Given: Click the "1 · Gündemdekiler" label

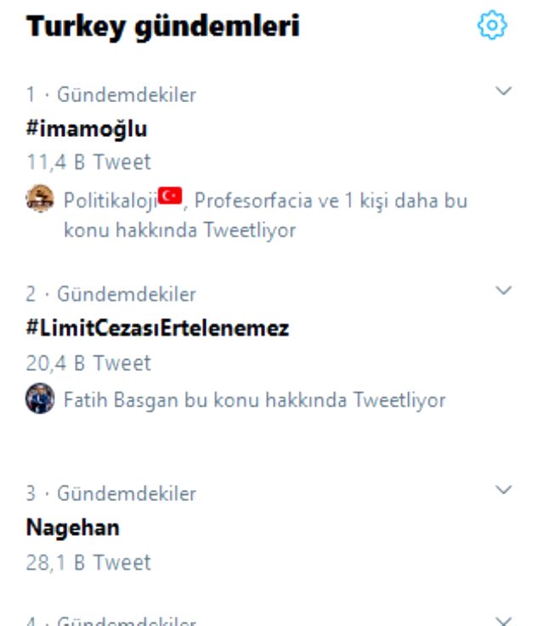Looking at the screenshot, I should [x=110, y=94].
